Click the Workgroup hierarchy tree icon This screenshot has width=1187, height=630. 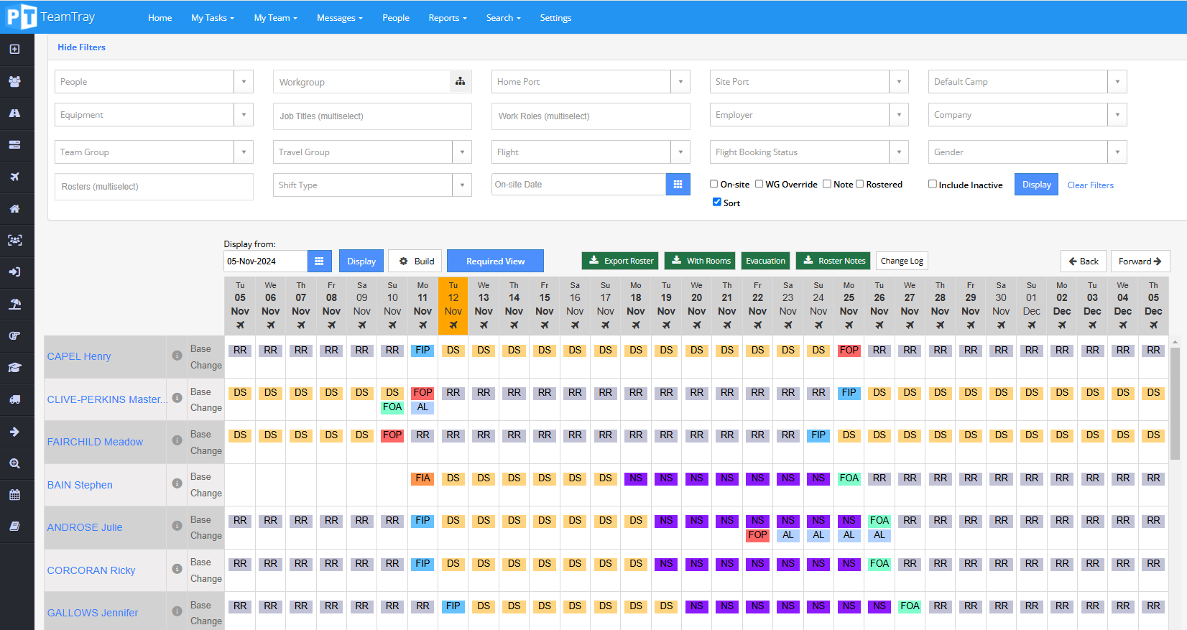click(461, 81)
